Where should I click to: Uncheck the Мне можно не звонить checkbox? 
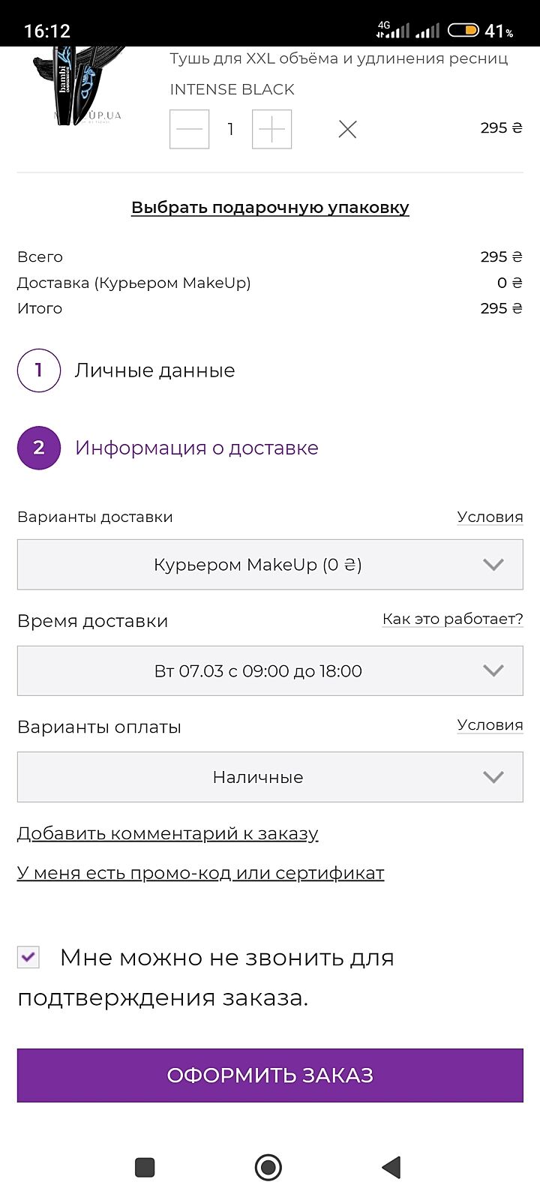(x=28, y=957)
